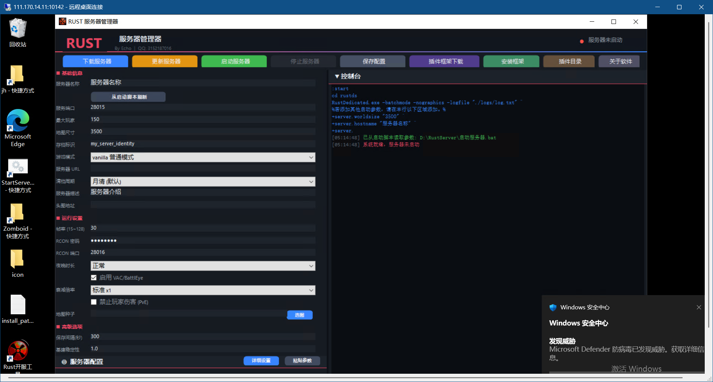Screen dimensions: 713x382
Task: Click 从启动脚本刷新 button
Action: pyautogui.click(x=128, y=97)
